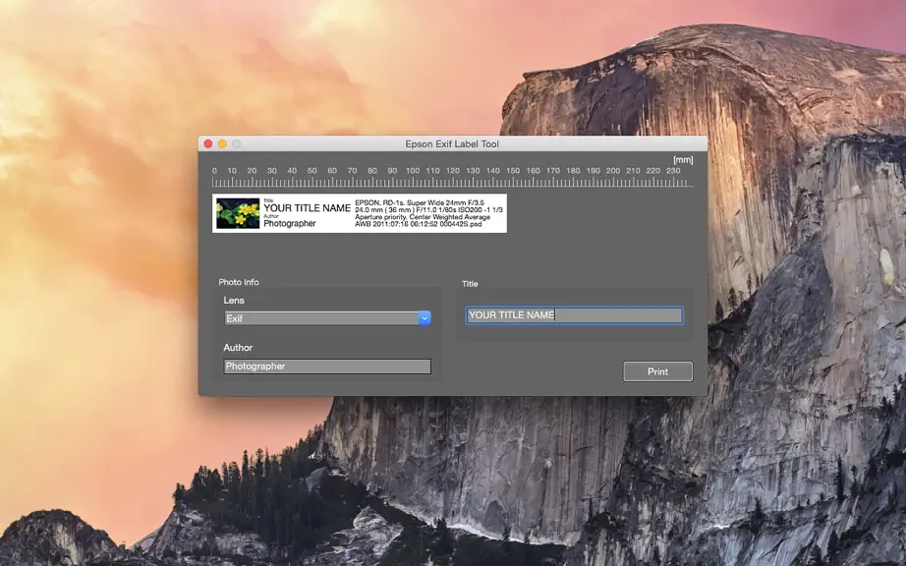Click the [mm] unit label
The width and height of the screenshot is (906, 566).
click(x=683, y=160)
